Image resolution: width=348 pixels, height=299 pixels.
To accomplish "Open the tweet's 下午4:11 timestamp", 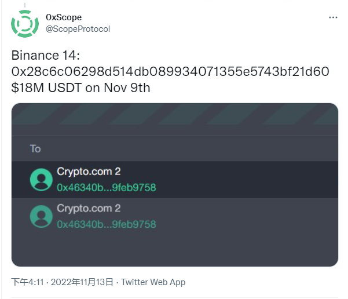I will point(26,282).
